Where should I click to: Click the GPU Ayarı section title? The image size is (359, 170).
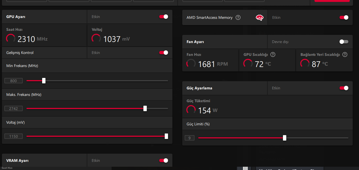click(x=16, y=17)
